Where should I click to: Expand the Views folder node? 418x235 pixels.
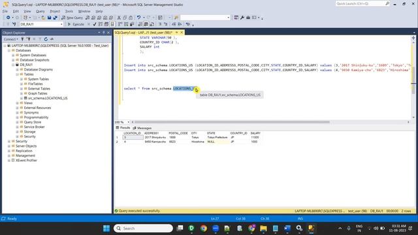click(x=18, y=103)
